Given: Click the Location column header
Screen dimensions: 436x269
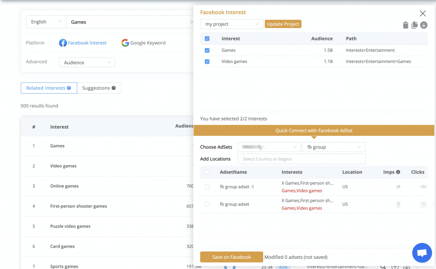Looking at the screenshot, I should (352, 172).
